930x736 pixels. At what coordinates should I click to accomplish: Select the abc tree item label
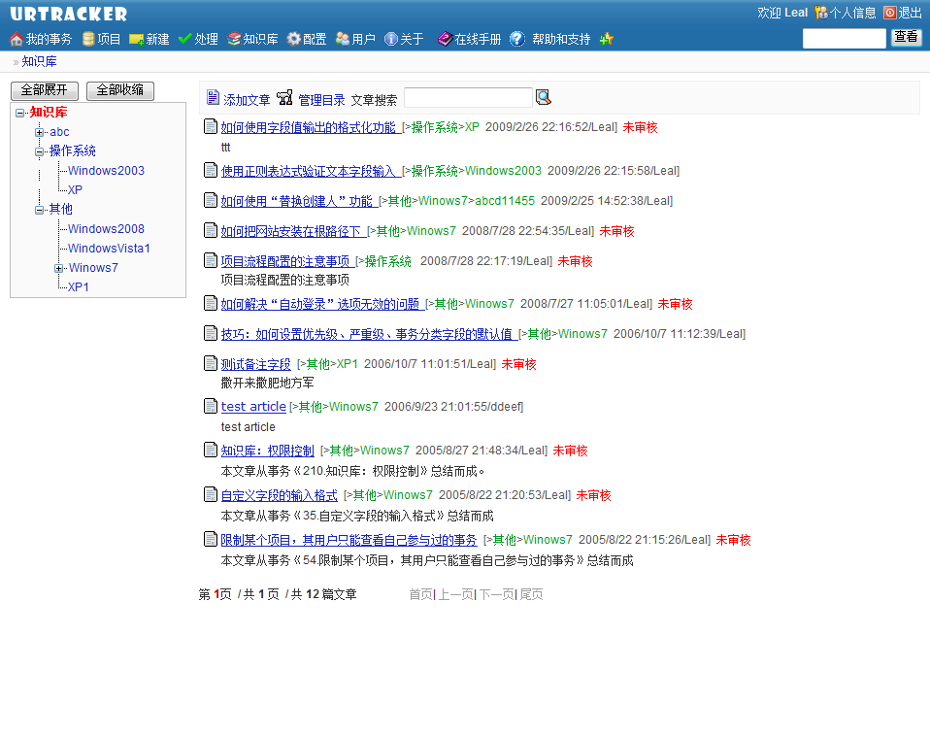(59, 132)
